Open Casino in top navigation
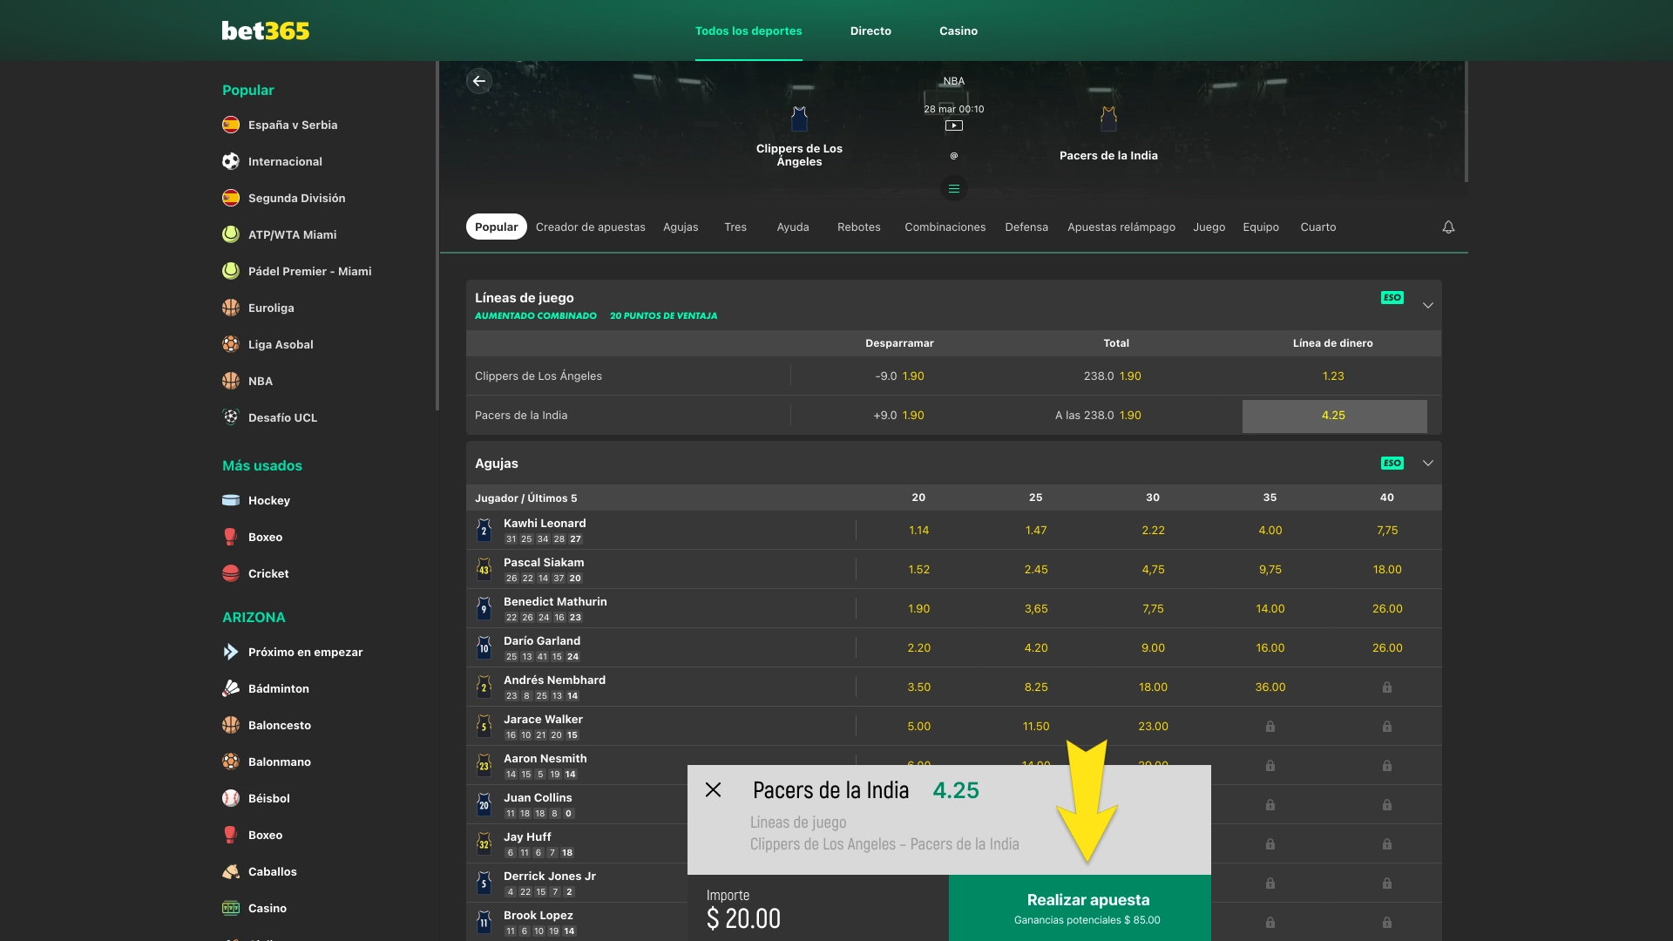This screenshot has height=941, width=1673. (x=958, y=30)
